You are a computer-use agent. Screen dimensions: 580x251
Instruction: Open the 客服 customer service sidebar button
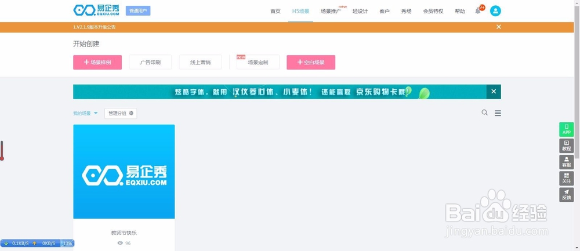pyautogui.click(x=566, y=162)
